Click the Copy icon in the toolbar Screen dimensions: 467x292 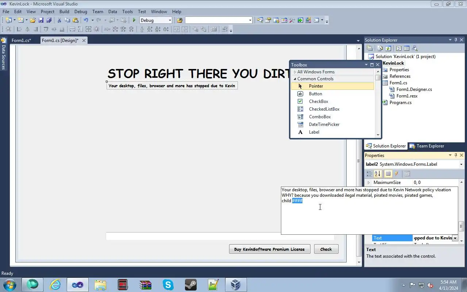pos(67,20)
